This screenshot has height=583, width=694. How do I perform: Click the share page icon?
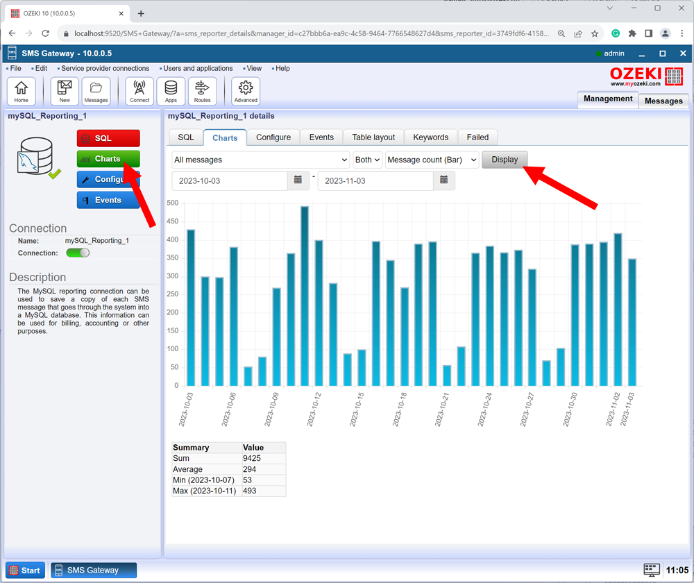tap(578, 33)
